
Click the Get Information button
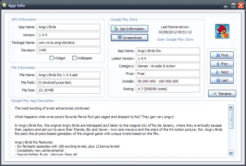click(x=129, y=29)
